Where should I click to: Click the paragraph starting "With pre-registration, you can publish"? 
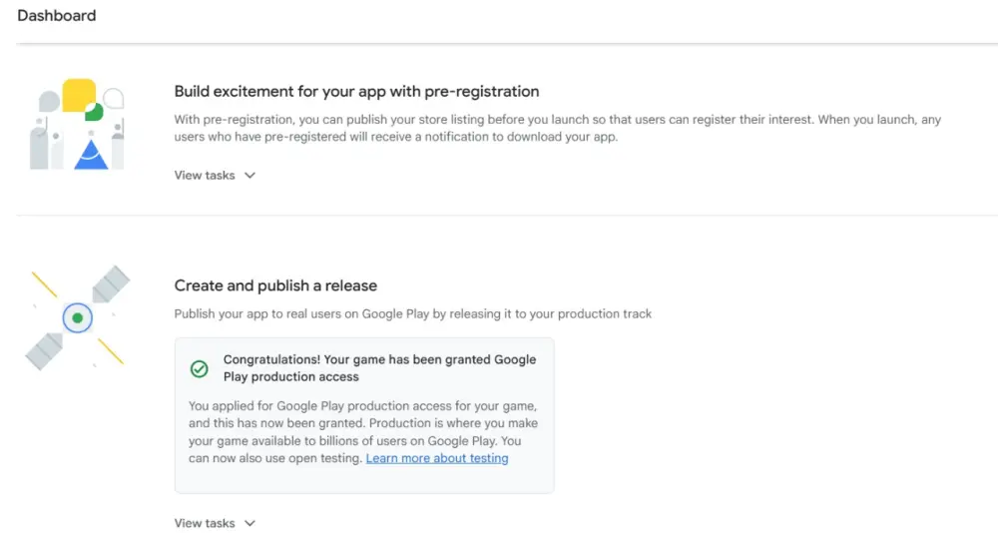(557, 129)
